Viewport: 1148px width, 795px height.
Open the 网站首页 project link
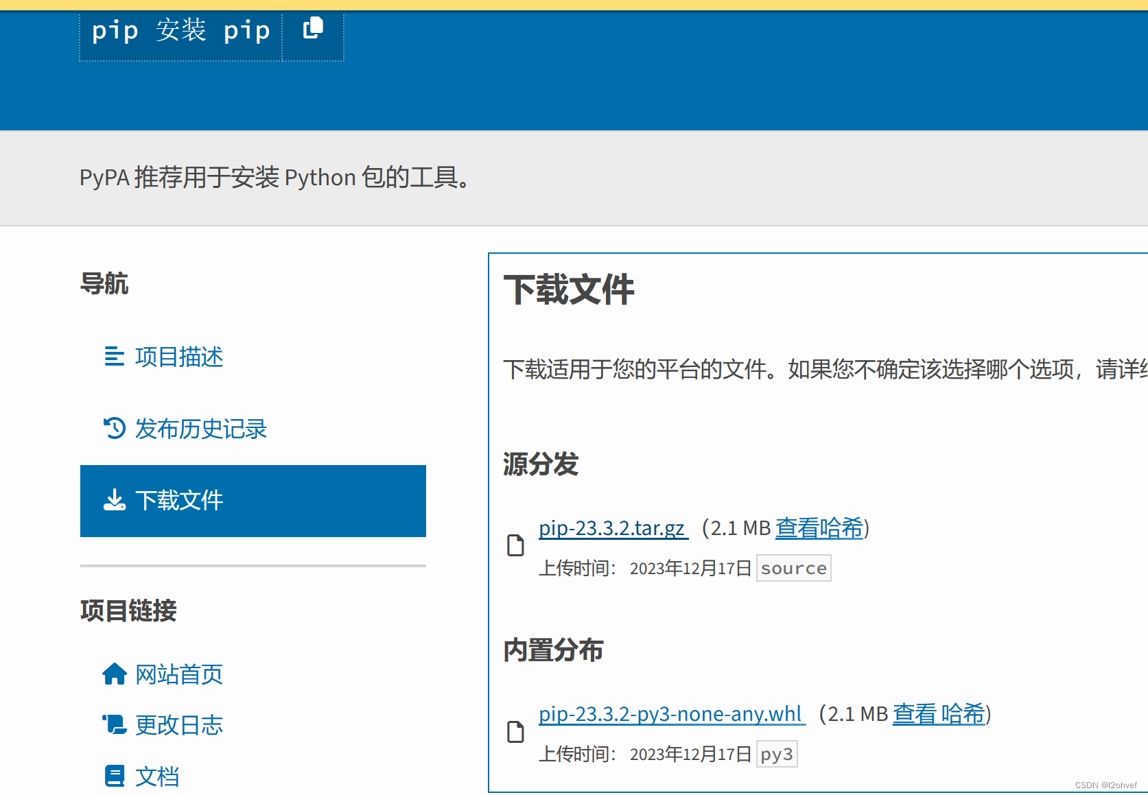178,674
